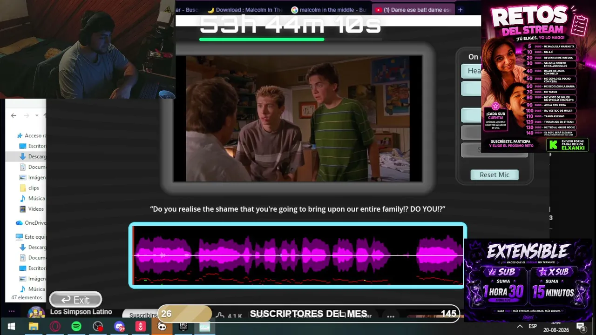This screenshot has height=335, width=596.
Task: Click the streamer webcam feed
Action: pyautogui.click(x=88, y=49)
